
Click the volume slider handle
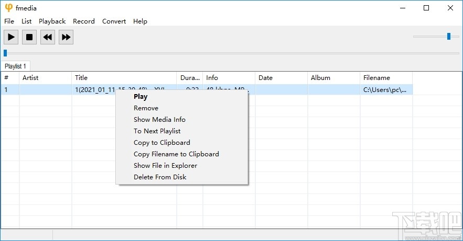tap(449, 36)
